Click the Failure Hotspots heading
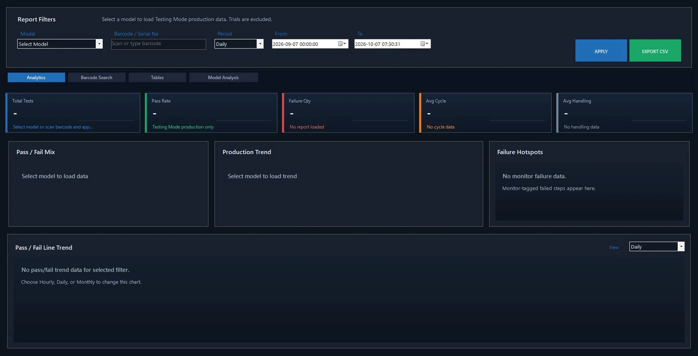The width and height of the screenshot is (698, 356). [520, 152]
